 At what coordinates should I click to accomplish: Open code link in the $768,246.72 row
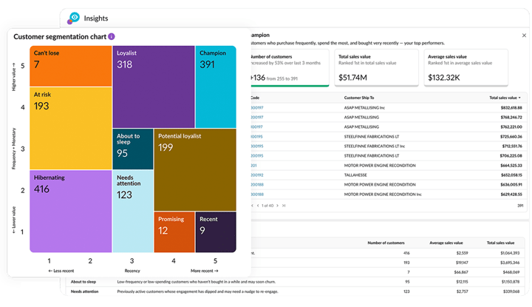pyautogui.click(x=257, y=117)
